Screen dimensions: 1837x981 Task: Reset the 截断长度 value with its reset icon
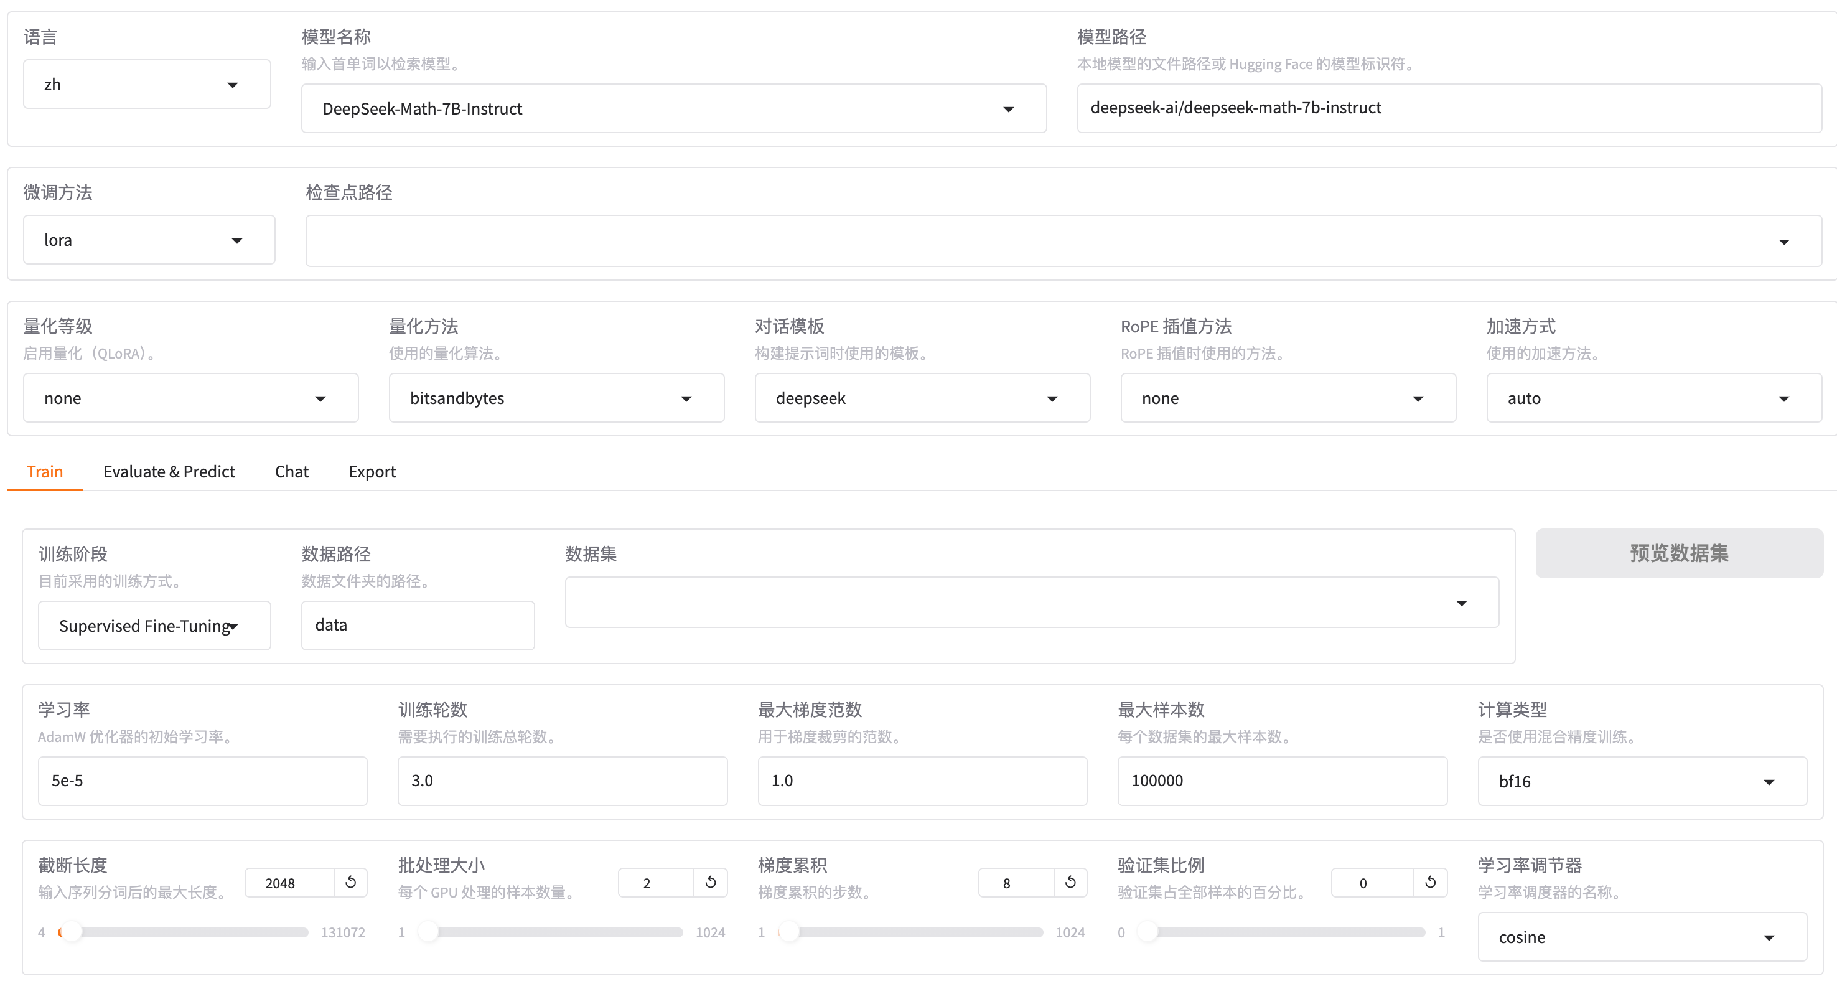[x=350, y=883]
